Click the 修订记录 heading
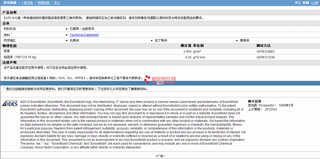 254,101
